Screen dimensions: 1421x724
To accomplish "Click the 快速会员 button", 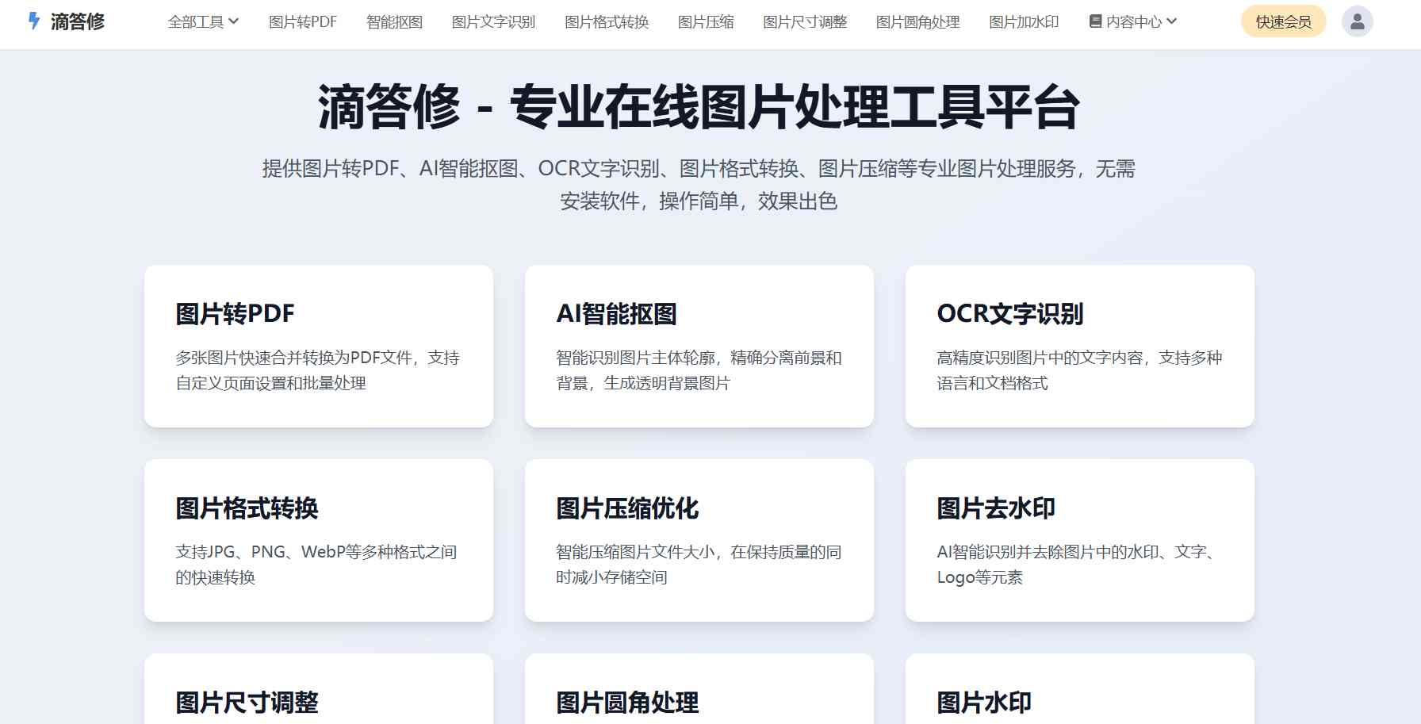I will tap(1282, 21).
